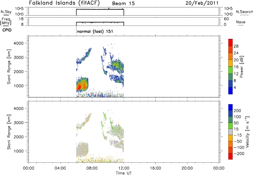The width and height of the screenshot is (253, 175).
Task: Click the 'Velocity [m s-1]' color bar label
Action: [247, 132]
